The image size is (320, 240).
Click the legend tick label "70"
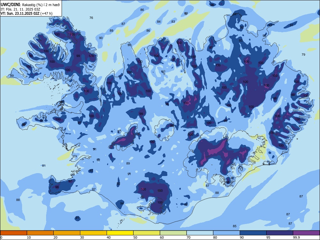pos(188,237)
